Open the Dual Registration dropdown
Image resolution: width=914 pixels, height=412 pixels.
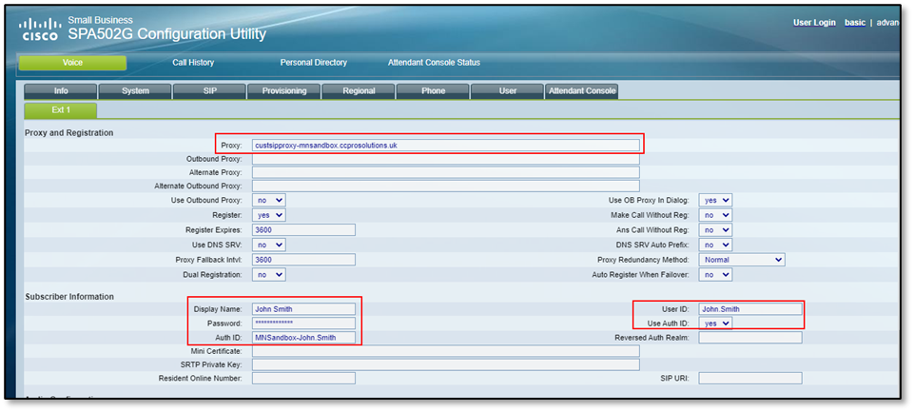pyautogui.click(x=269, y=274)
